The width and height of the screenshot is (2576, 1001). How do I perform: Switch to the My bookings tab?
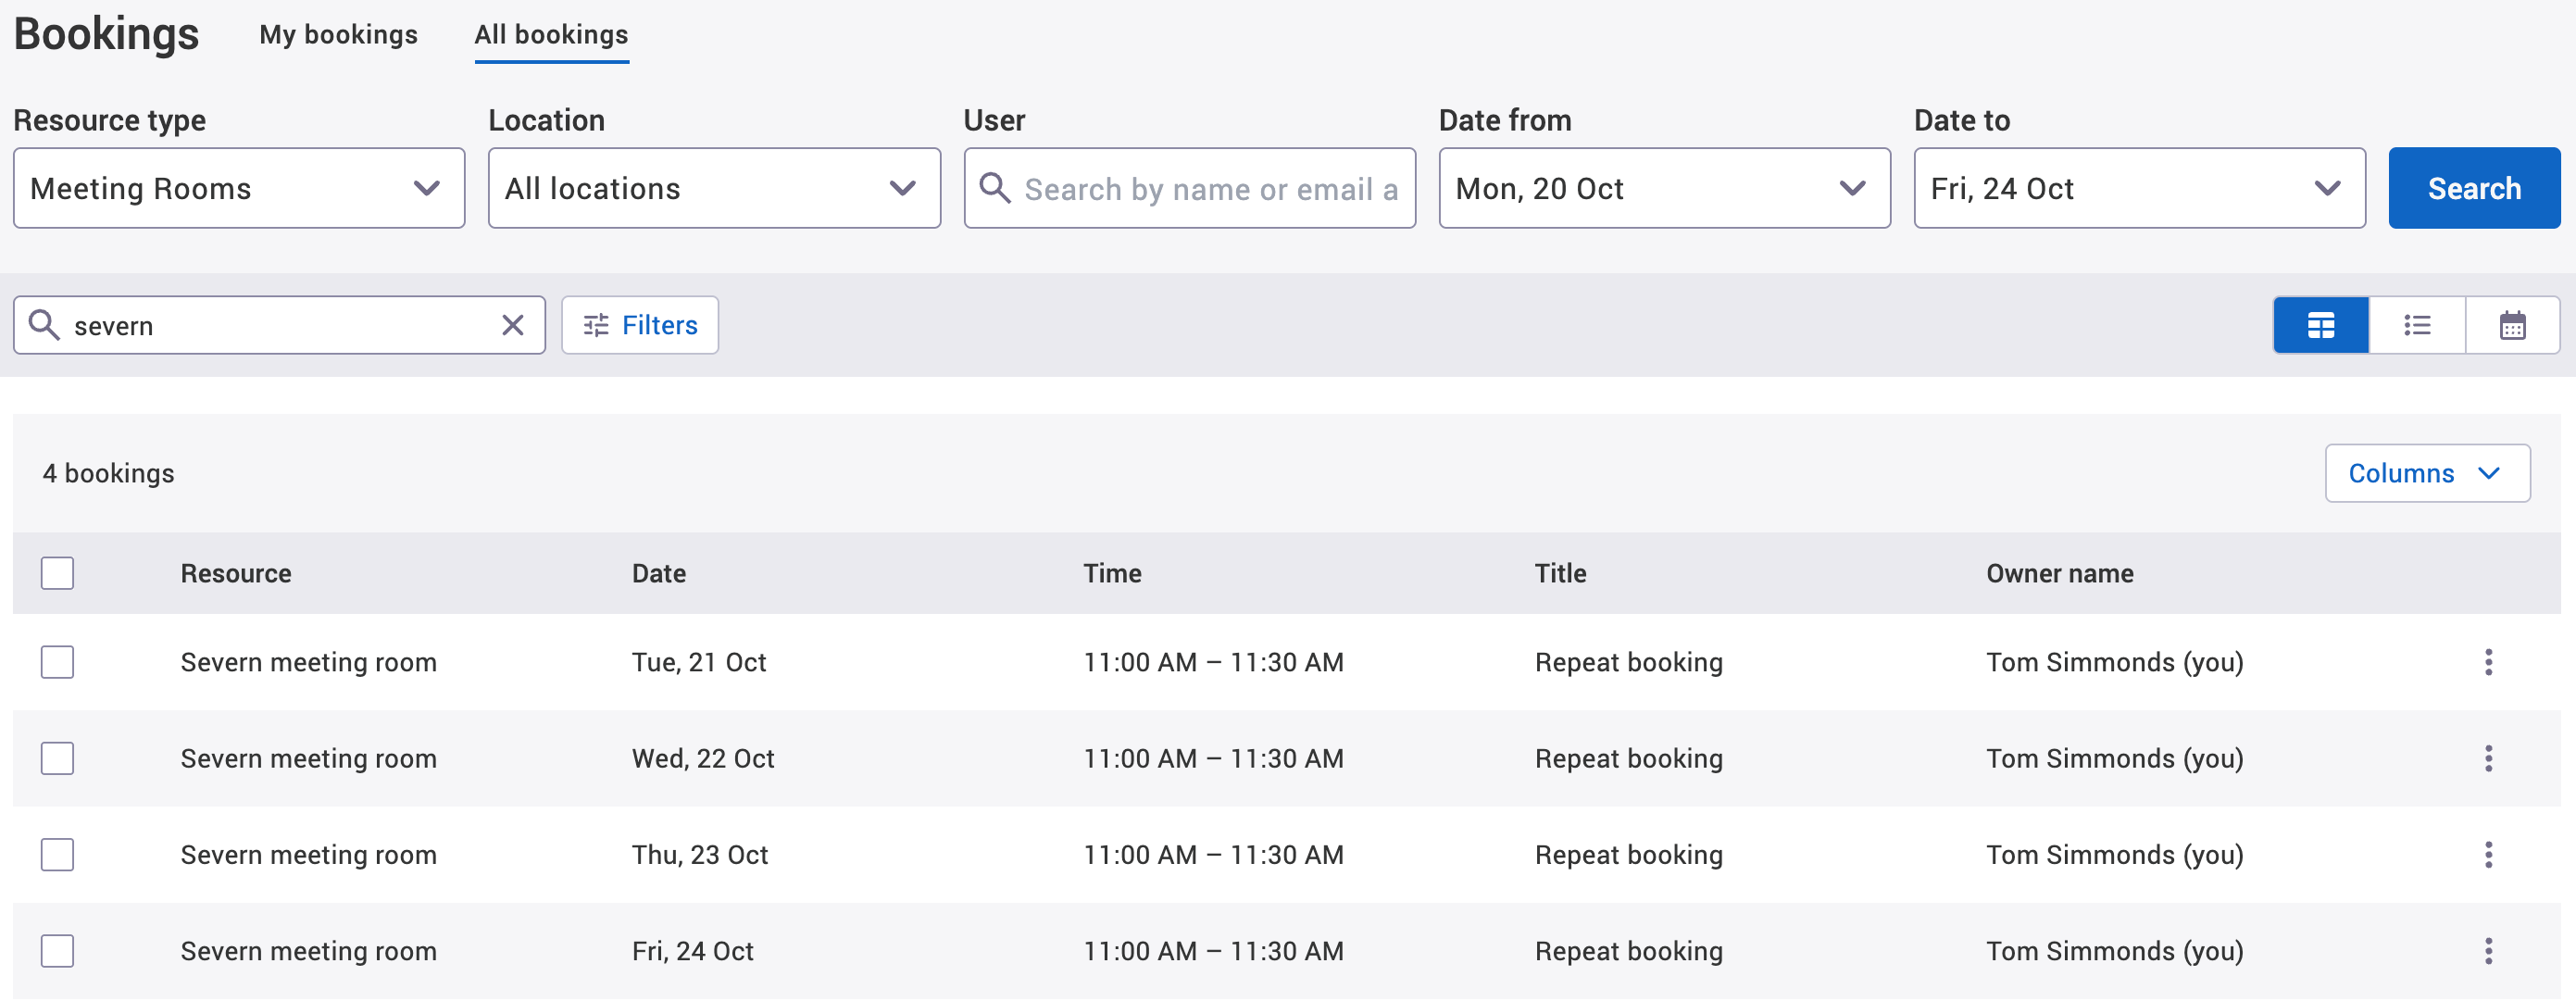(x=338, y=34)
